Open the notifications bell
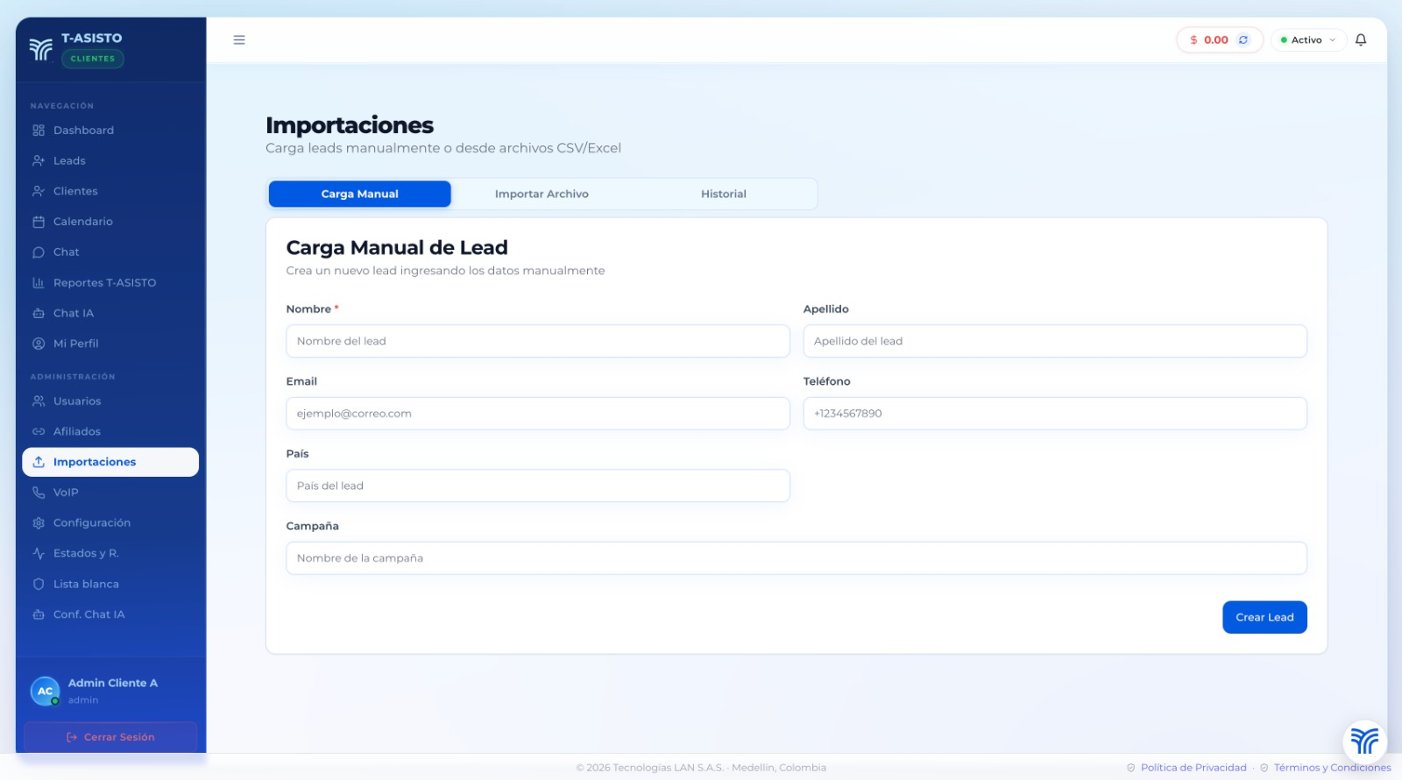Viewport: 1402px width, 780px height. (1361, 40)
